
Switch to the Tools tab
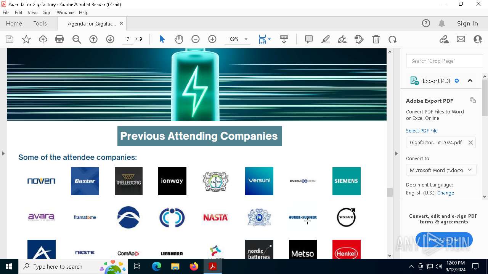(x=40, y=23)
